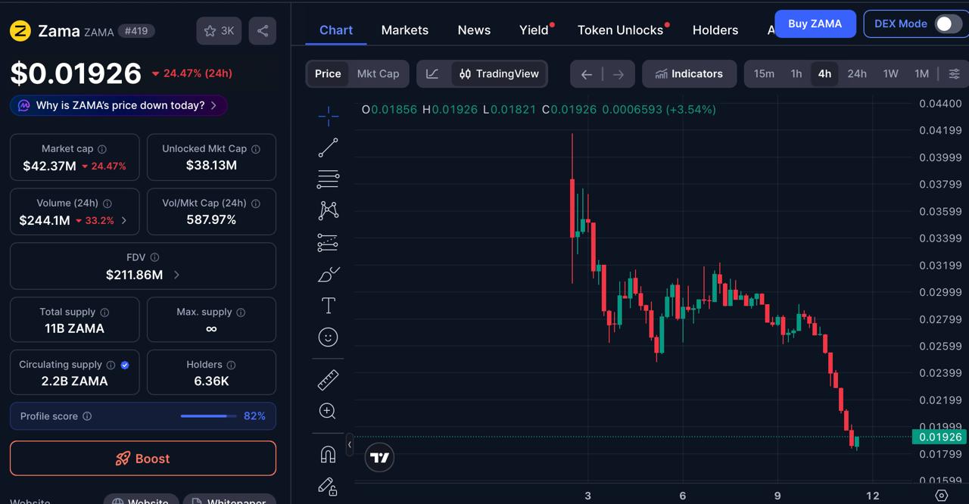Click the Buy ZAMA button

pyautogui.click(x=815, y=23)
